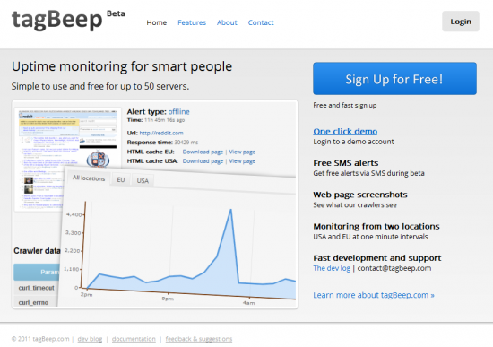
Task: Click the Free SMS alerts heading
Action: (345, 163)
